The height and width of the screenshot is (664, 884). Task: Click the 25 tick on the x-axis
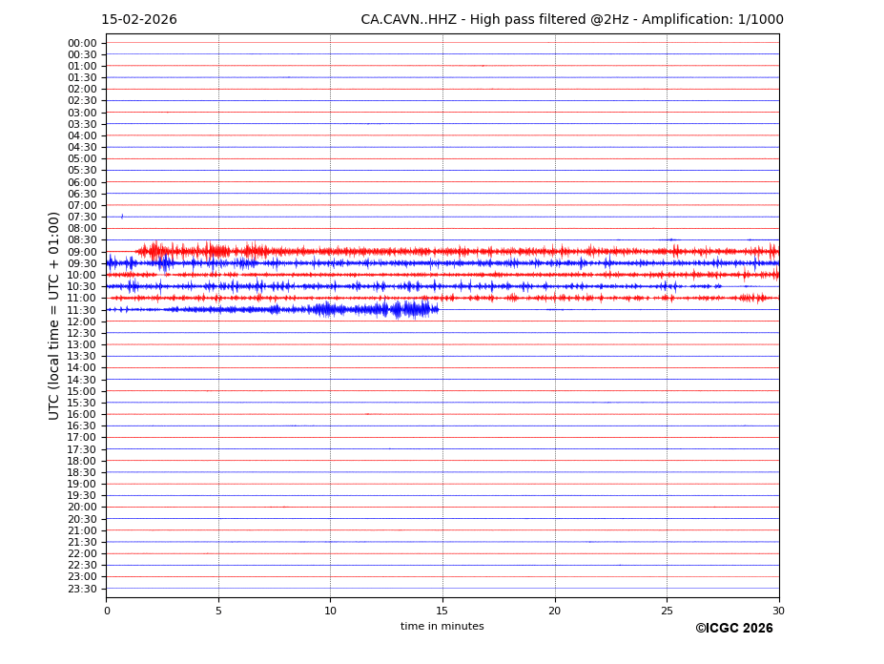click(x=667, y=611)
